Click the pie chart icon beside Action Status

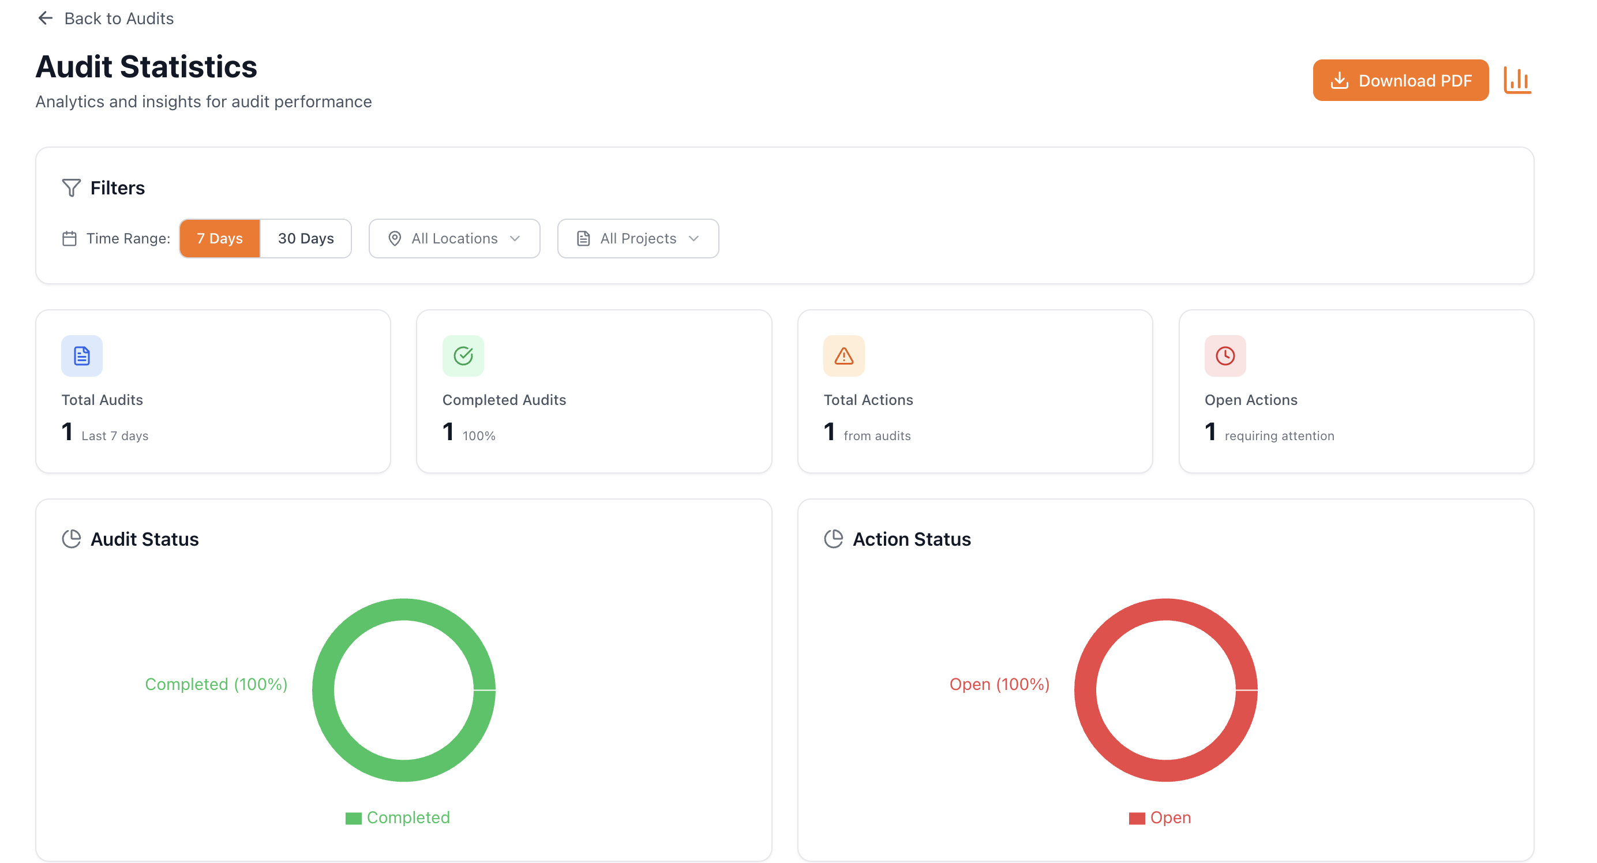coord(833,538)
